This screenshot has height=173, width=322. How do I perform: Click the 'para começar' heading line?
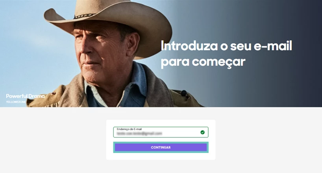[203, 62]
